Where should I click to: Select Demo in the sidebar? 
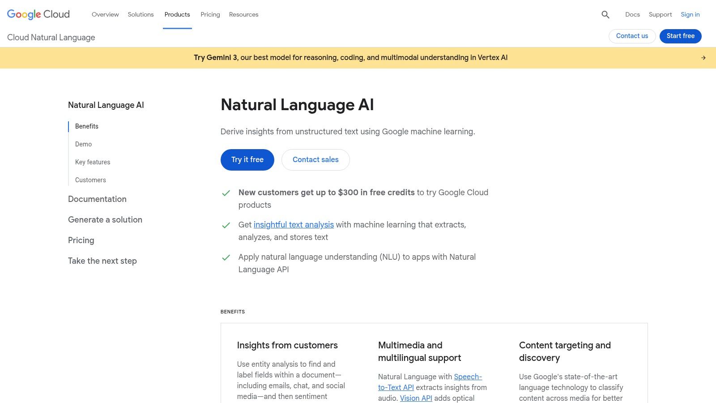pyautogui.click(x=83, y=144)
